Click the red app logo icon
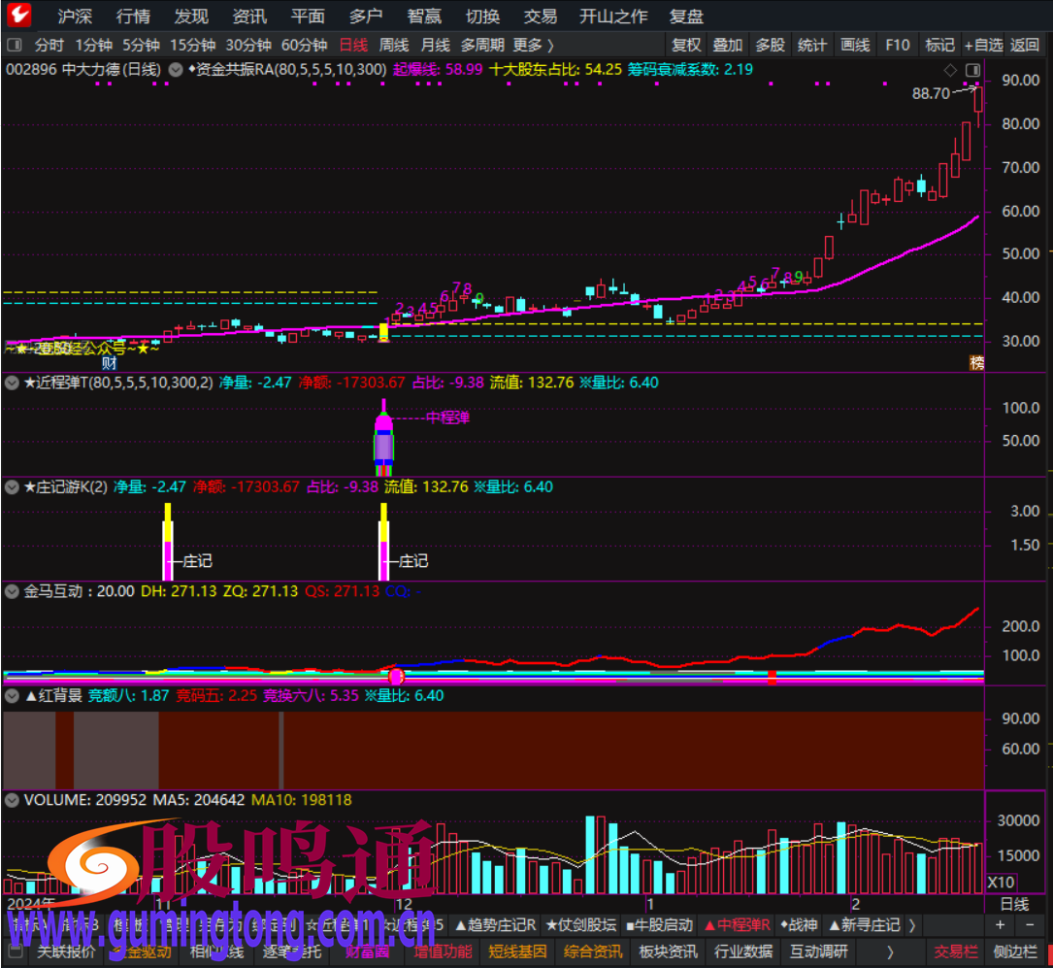 pyautogui.click(x=18, y=16)
